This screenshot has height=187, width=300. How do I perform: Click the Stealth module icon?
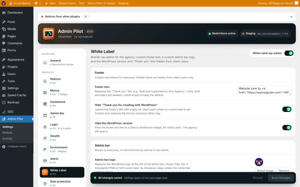pos(45,138)
